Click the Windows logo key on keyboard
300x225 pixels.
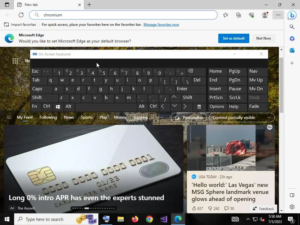point(58,107)
